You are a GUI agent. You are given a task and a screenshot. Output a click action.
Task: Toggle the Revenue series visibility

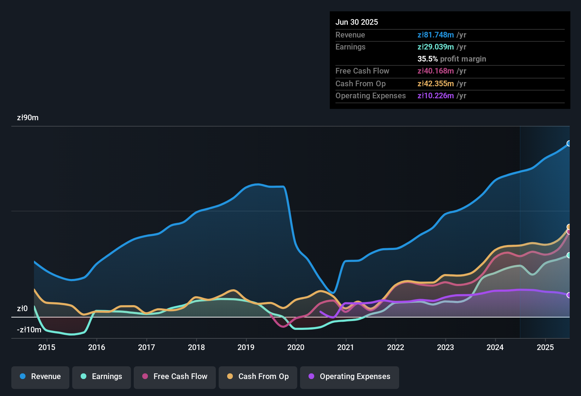[x=40, y=377]
